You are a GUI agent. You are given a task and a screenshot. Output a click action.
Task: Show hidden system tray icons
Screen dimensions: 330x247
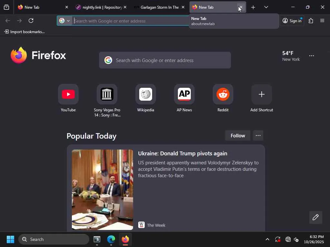267,239
